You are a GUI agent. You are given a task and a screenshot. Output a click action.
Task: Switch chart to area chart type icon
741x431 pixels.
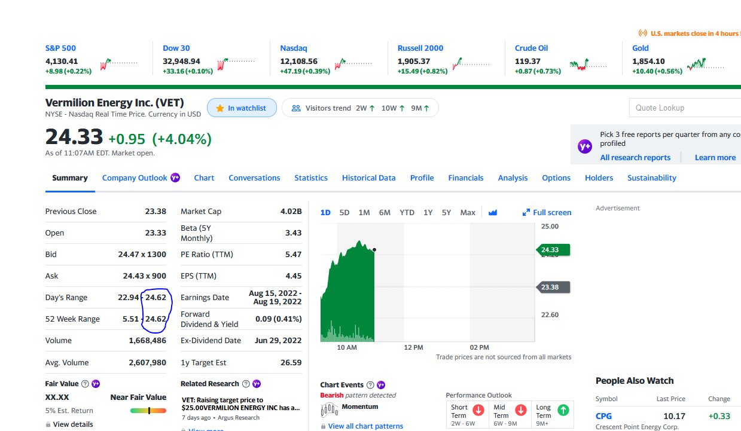[493, 212]
